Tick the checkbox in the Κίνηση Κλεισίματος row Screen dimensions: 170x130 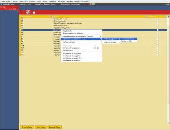click(158, 23)
